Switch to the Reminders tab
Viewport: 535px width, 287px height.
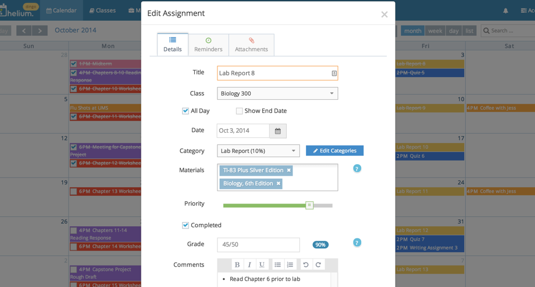(x=208, y=45)
